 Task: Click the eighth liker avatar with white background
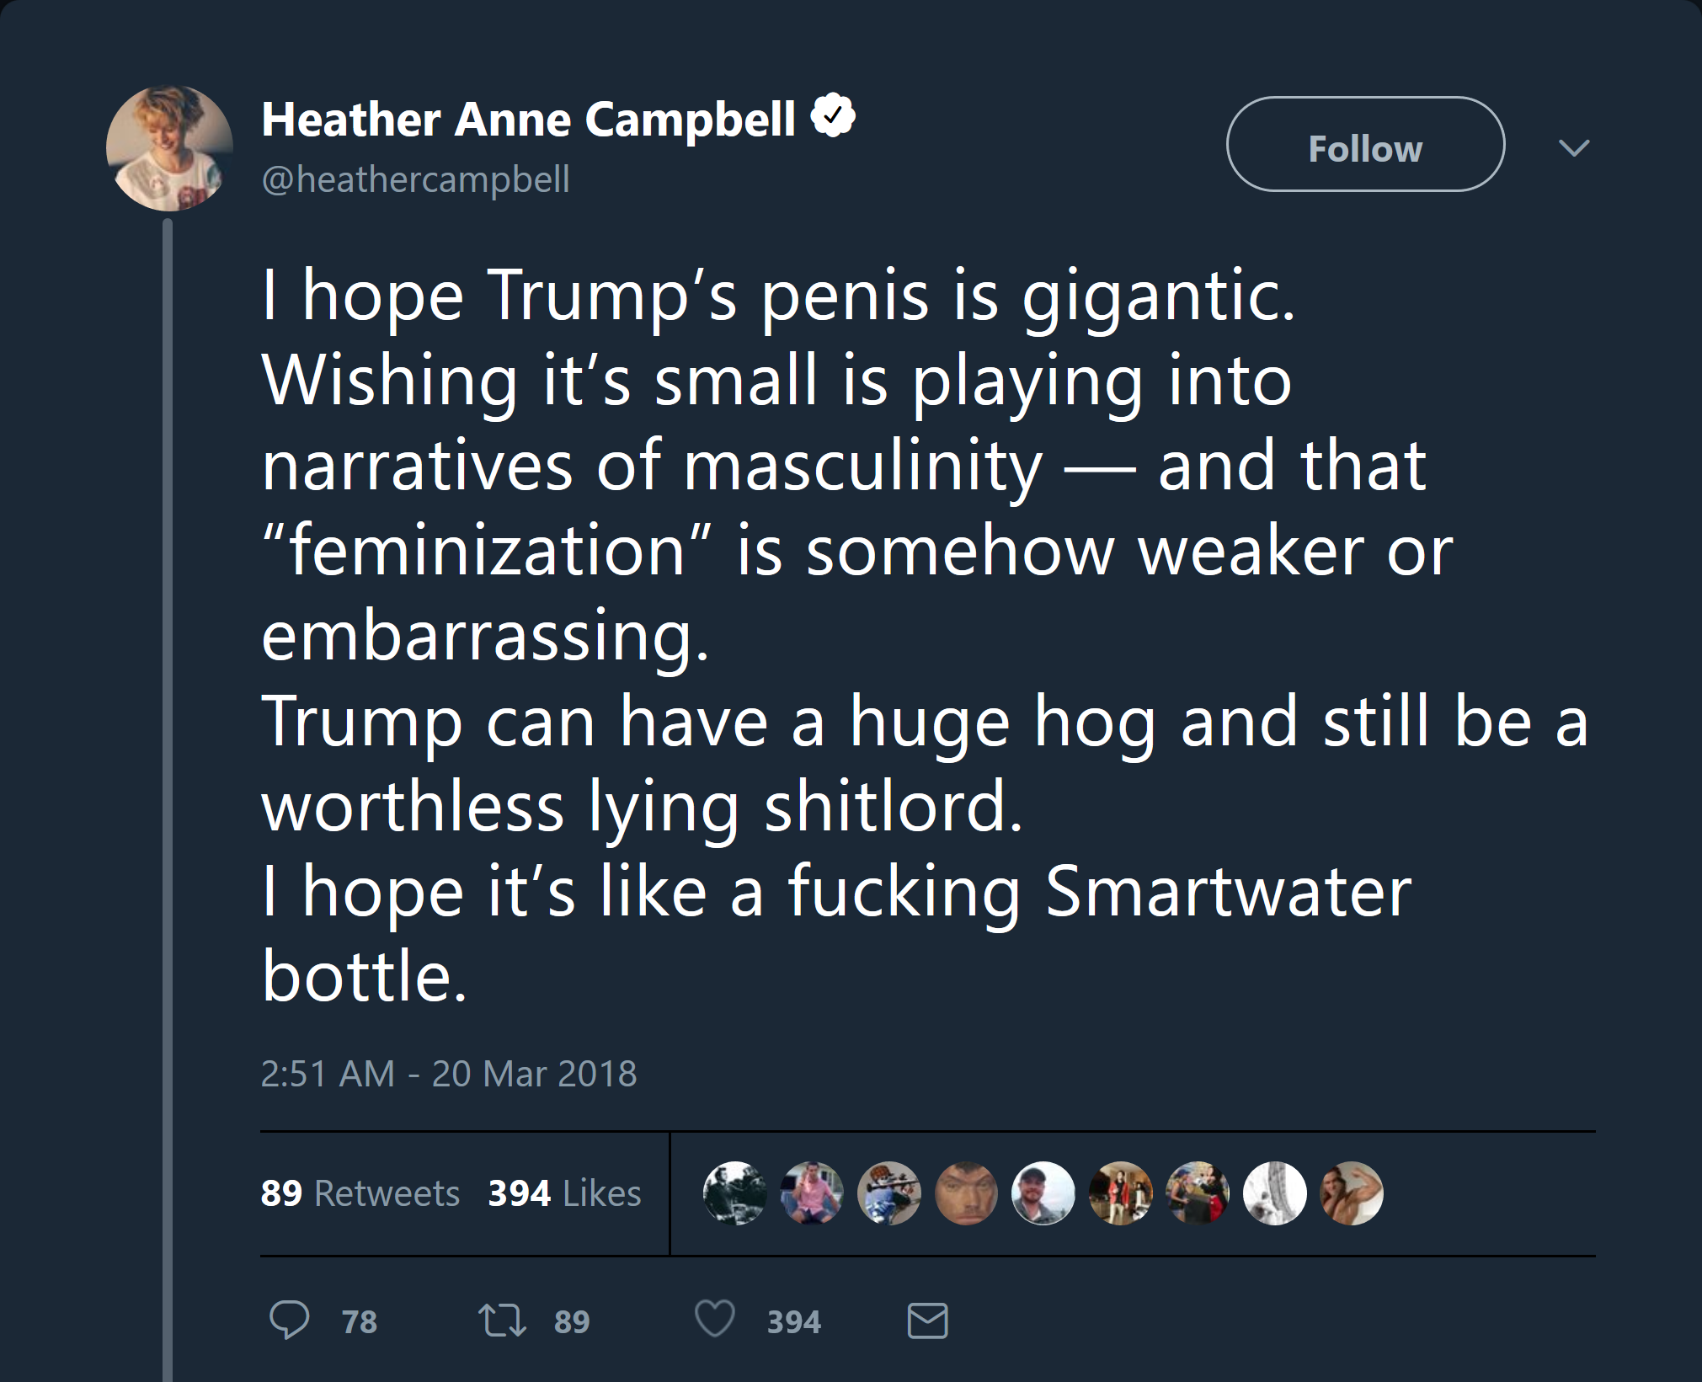[x=1275, y=1193]
